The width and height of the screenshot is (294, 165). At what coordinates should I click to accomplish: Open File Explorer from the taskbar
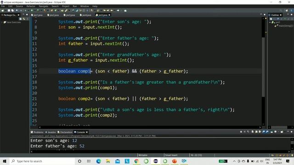point(108,161)
